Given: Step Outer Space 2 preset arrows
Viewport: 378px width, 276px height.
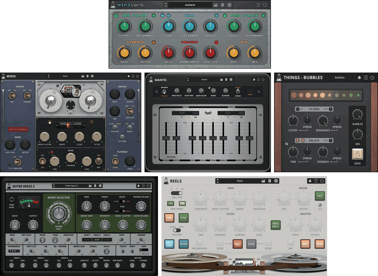Looking at the screenshot, I should click(54, 186).
